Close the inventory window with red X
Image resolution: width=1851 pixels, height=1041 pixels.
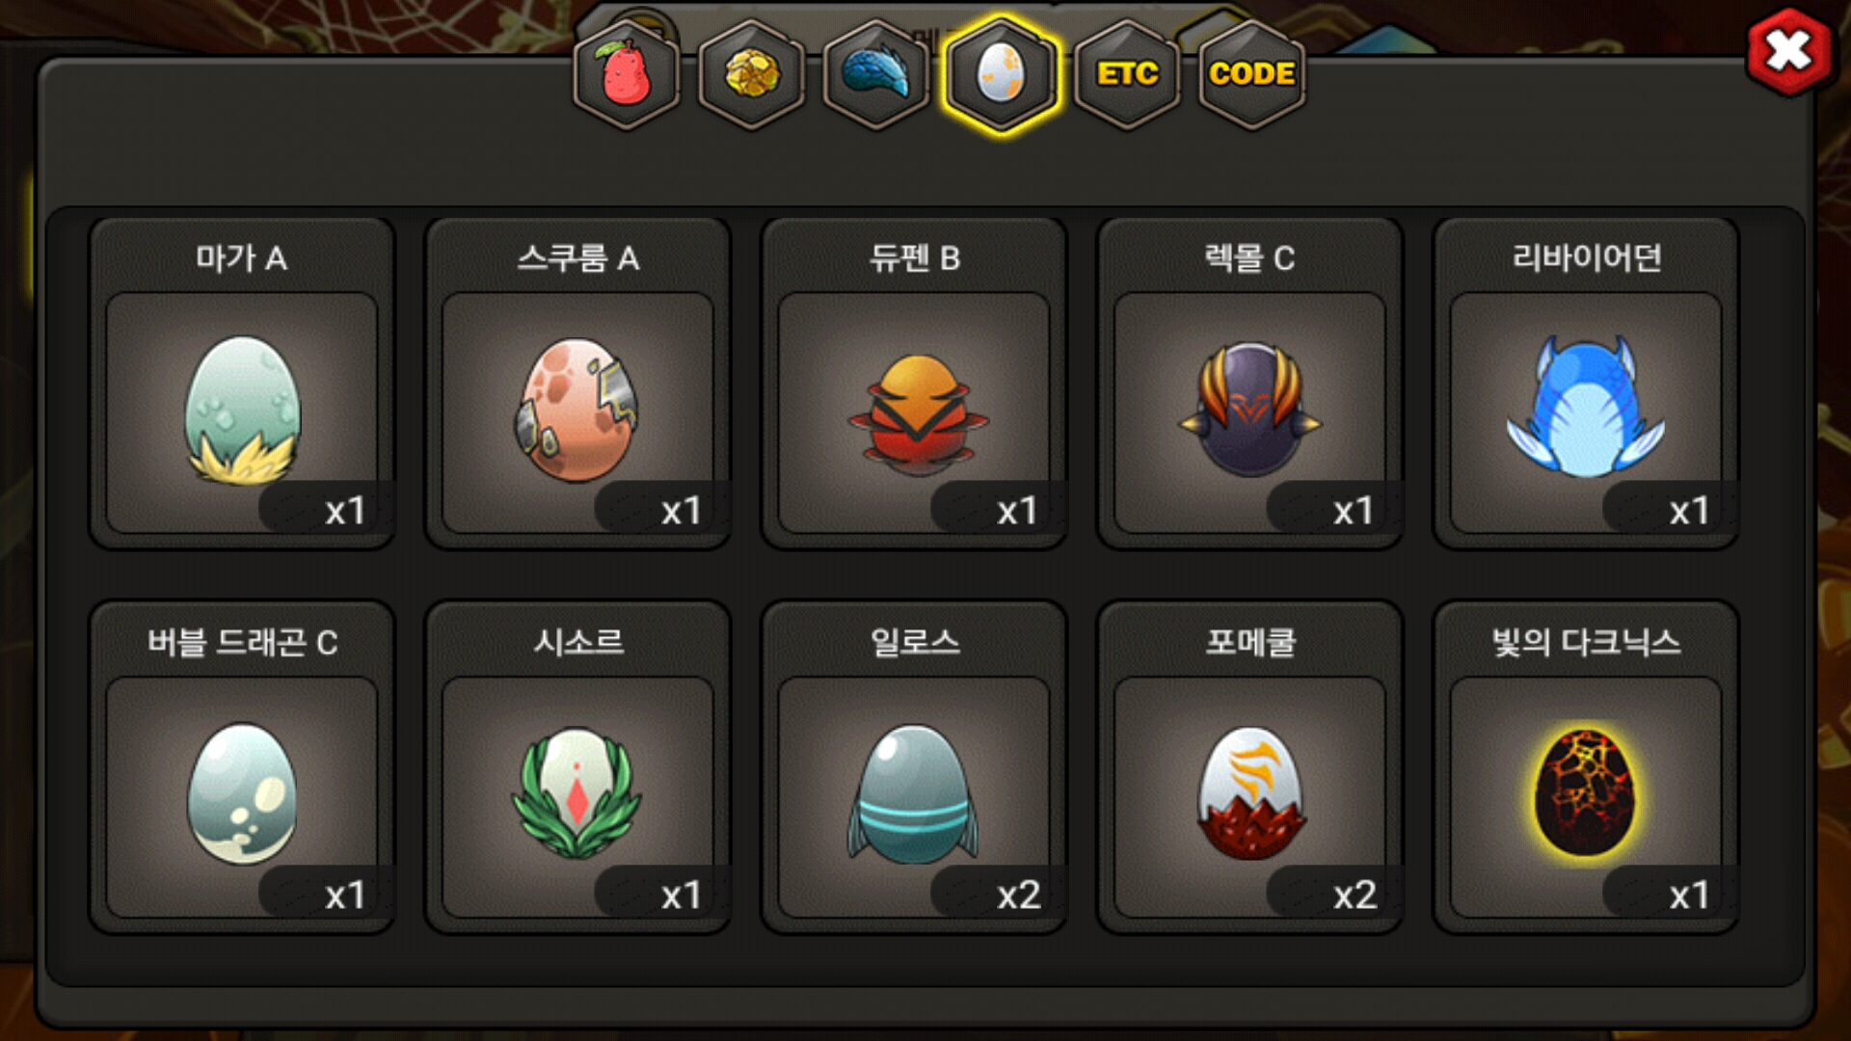(1789, 51)
